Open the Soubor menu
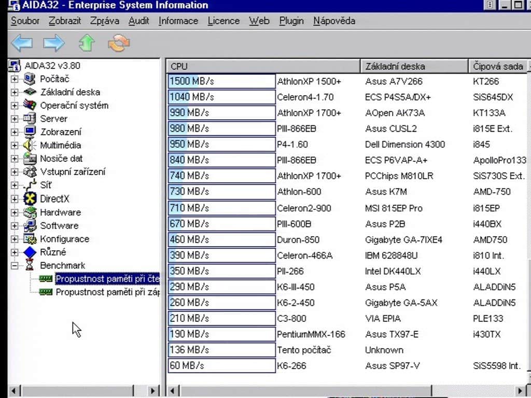The width and height of the screenshot is (531, 398). pos(25,21)
